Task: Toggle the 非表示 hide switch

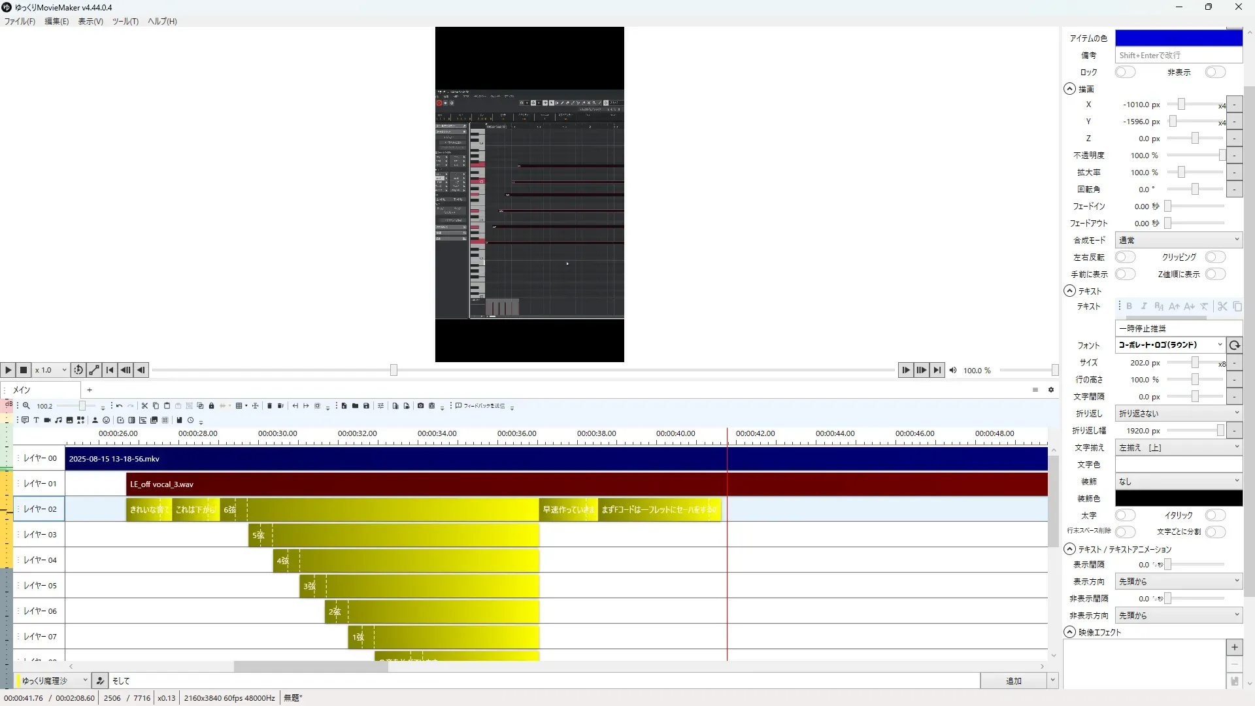Action: pyautogui.click(x=1214, y=72)
